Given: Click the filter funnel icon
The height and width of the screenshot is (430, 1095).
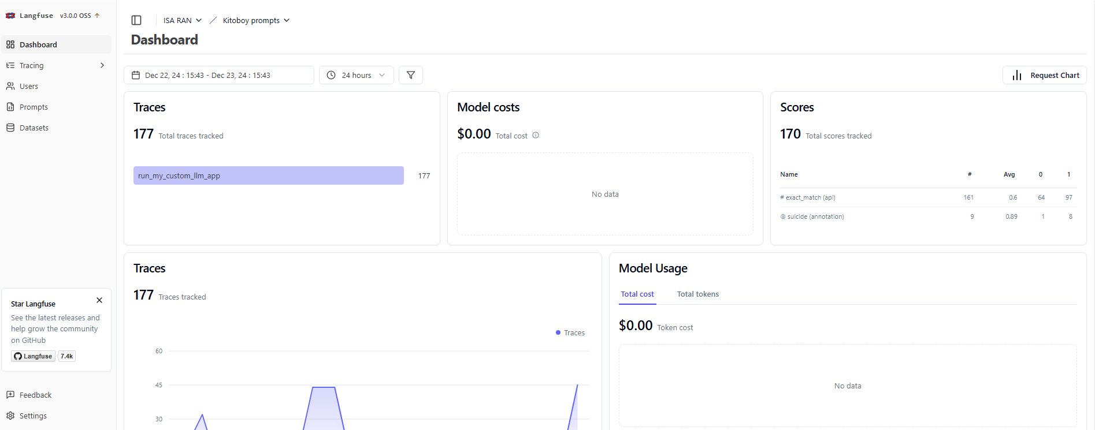Looking at the screenshot, I should 411,75.
